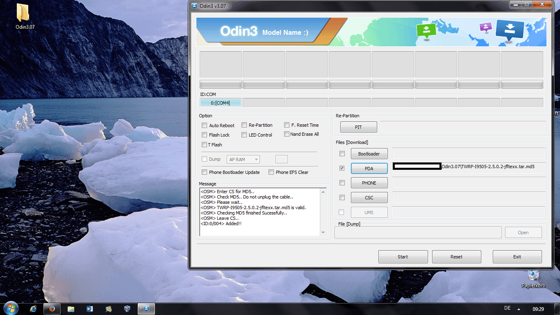The width and height of the screenshot is (560, 315).
Task: Check Phone Bootloader Update option
Action: tap(204, 172)
